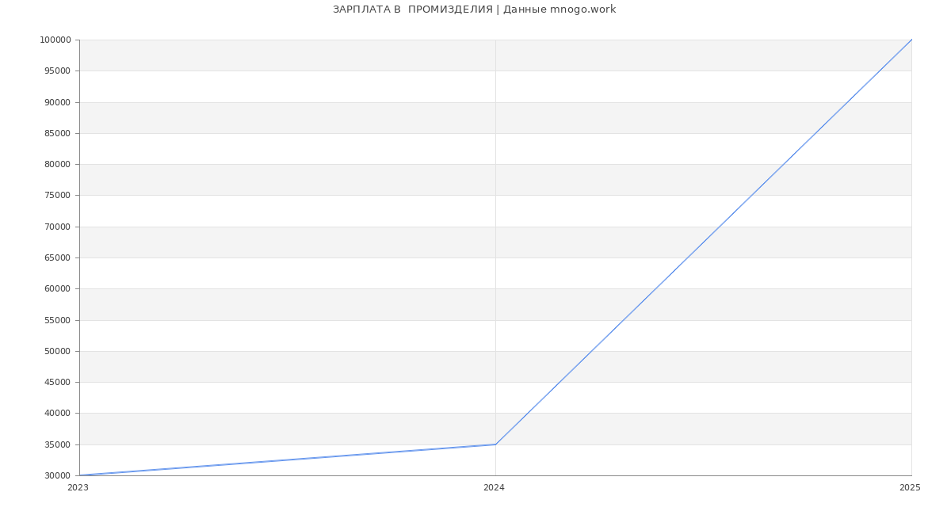Click the 35000 y-axis label
The height and width of the screenshot is (515, 951).
pos(57,444)
